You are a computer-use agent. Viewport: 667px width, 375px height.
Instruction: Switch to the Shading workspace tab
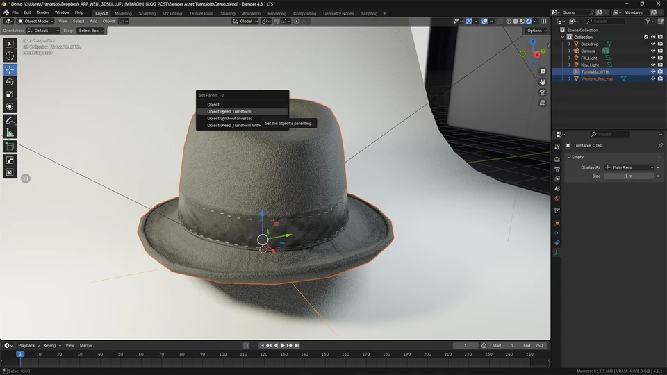228,14
